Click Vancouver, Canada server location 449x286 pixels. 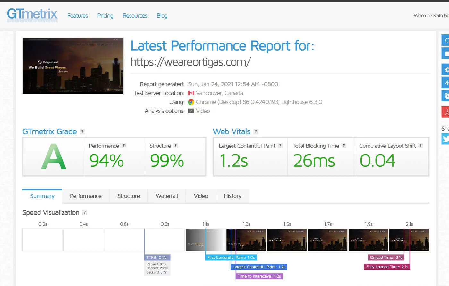tap(219, 93)
